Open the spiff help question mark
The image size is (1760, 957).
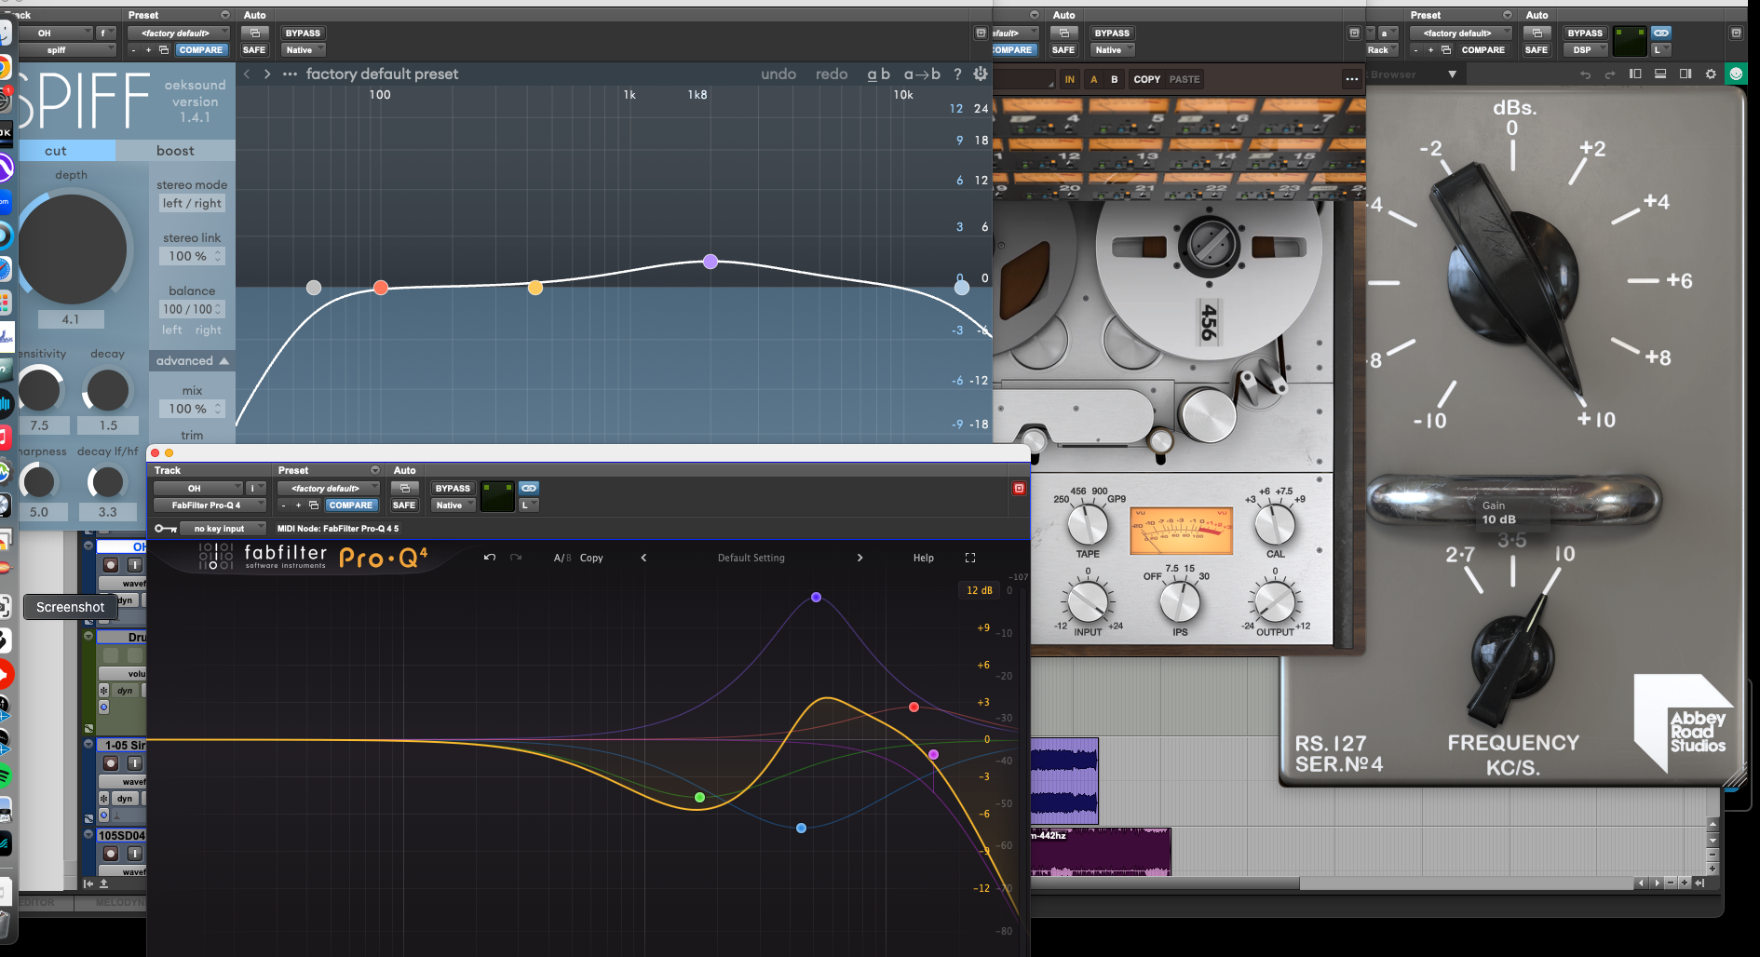tap(957, 74)
